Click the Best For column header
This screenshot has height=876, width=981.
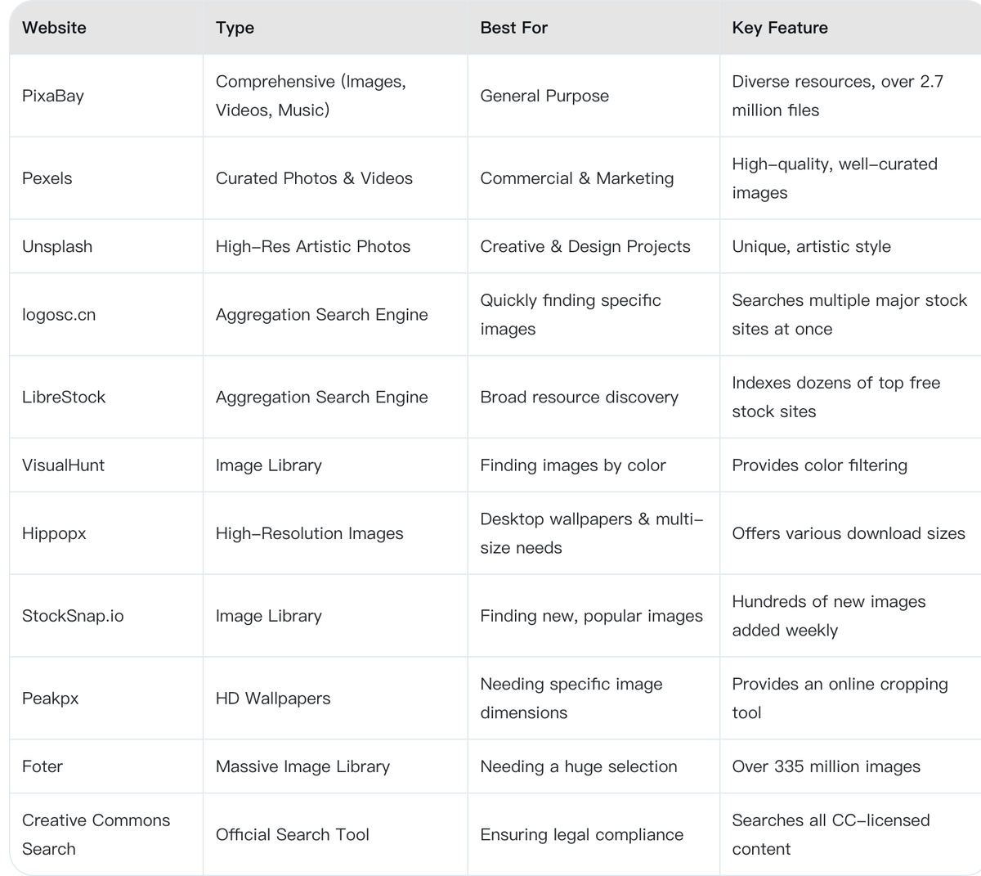[x=513, y=28]
